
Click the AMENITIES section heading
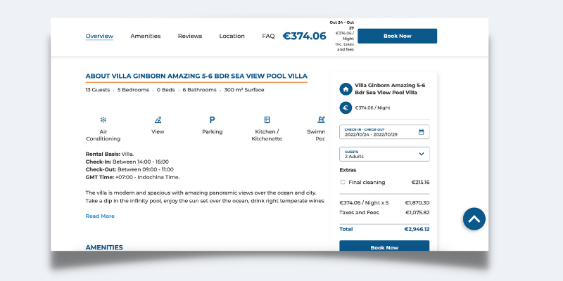click(x=104, y=247)
